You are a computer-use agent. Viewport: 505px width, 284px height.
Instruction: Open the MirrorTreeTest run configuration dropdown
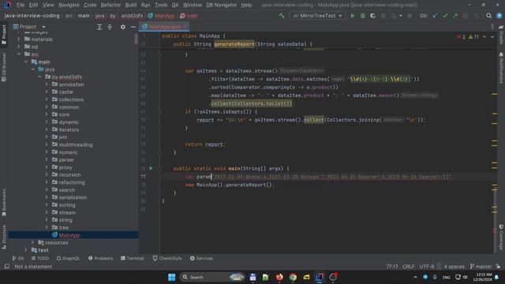coord(317,16)
